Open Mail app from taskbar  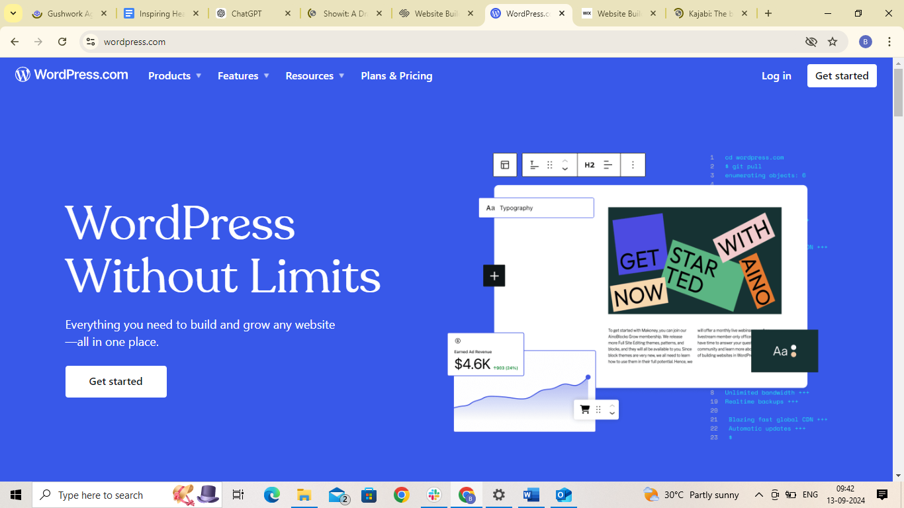coord(338,495)
